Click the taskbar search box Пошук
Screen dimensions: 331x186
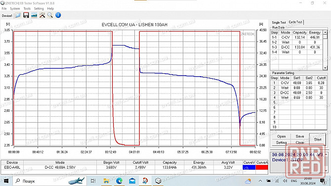[x=50, y=181]
